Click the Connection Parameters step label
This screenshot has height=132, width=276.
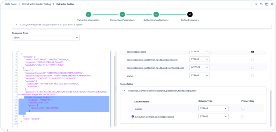click(x=122, y=20)
